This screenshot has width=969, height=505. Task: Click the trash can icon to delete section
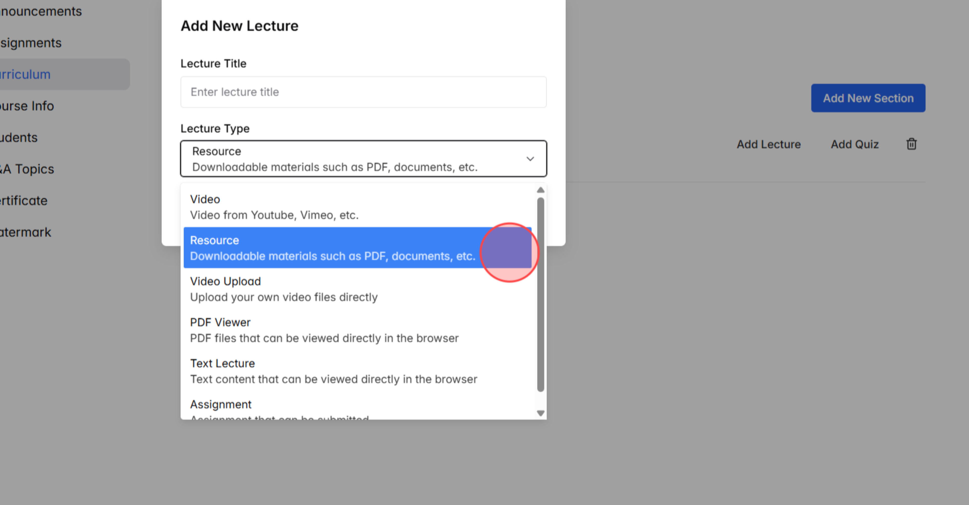click(911, 144)
